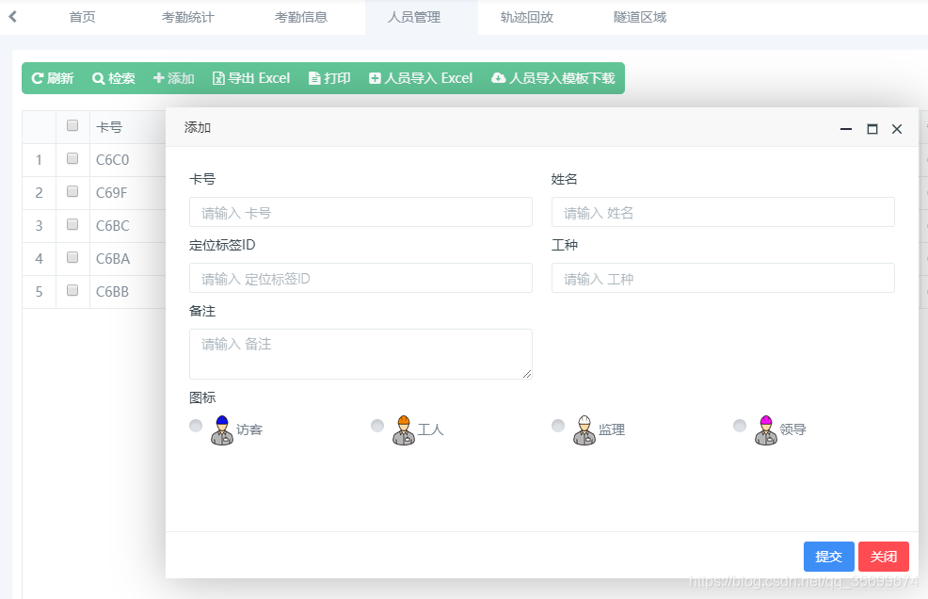Close the dialog using 关闭 button
928x599 pixels.
coord(883,556)
